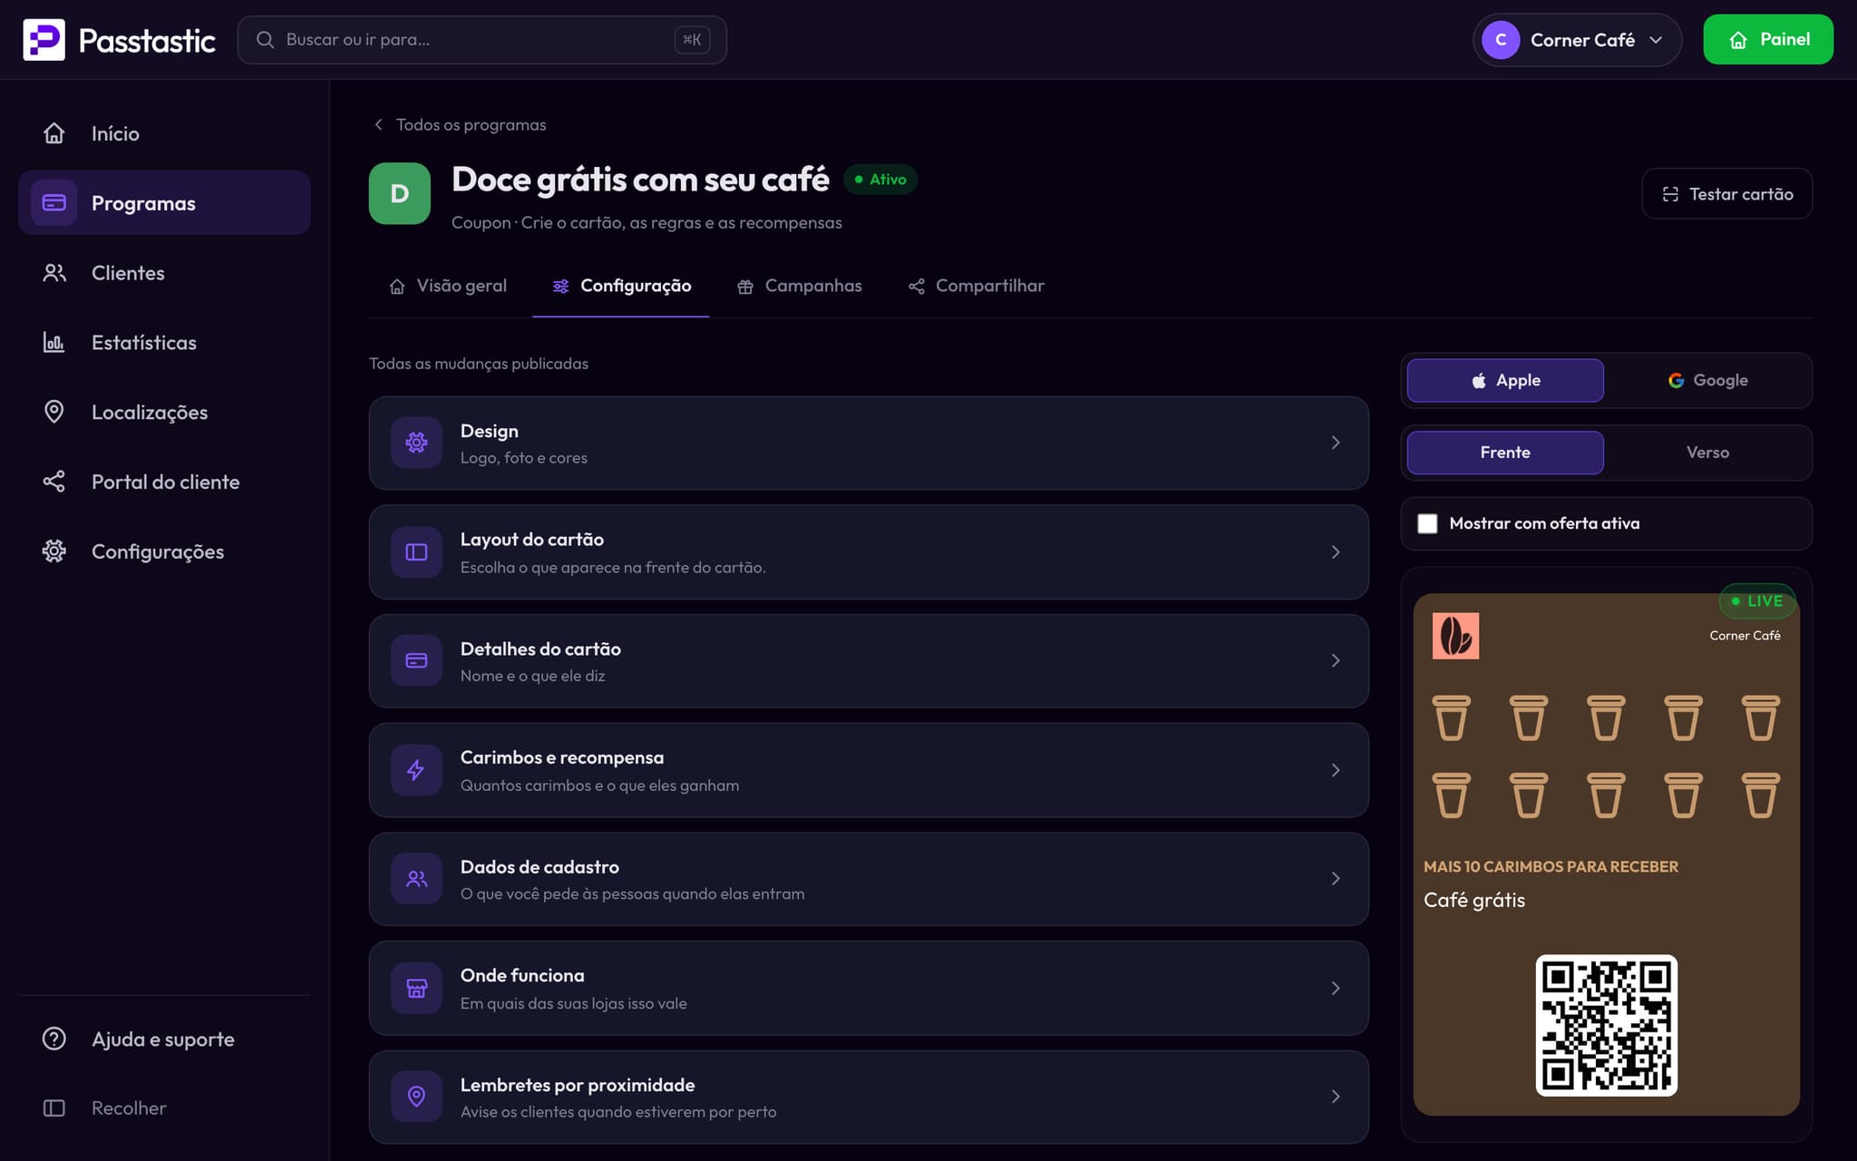Click the Início home icon in sidebar

pos(54,133)
